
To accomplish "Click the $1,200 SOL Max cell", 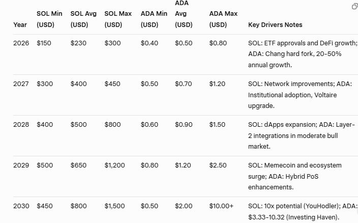I will 114,165.
